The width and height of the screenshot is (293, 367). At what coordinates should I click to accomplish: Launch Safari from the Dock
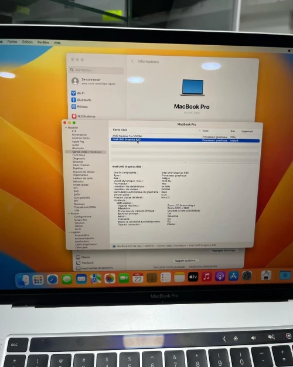point(52,280)
